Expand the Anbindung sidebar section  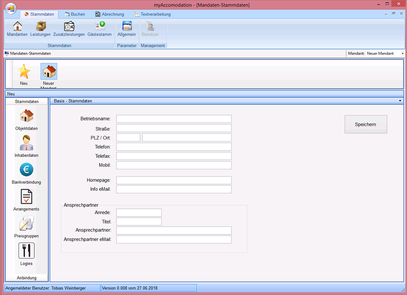[27, 278]
